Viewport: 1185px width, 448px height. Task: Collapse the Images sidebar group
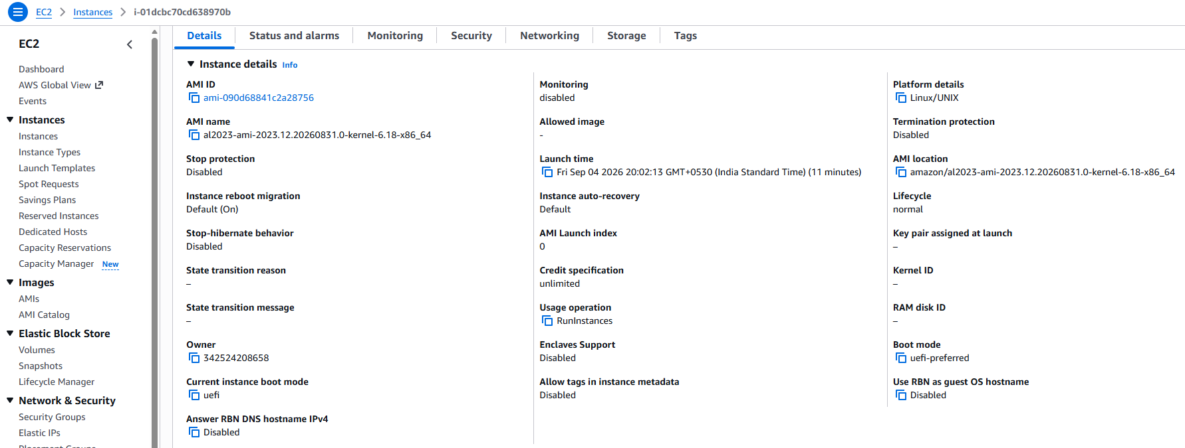[x=10, y=282]
